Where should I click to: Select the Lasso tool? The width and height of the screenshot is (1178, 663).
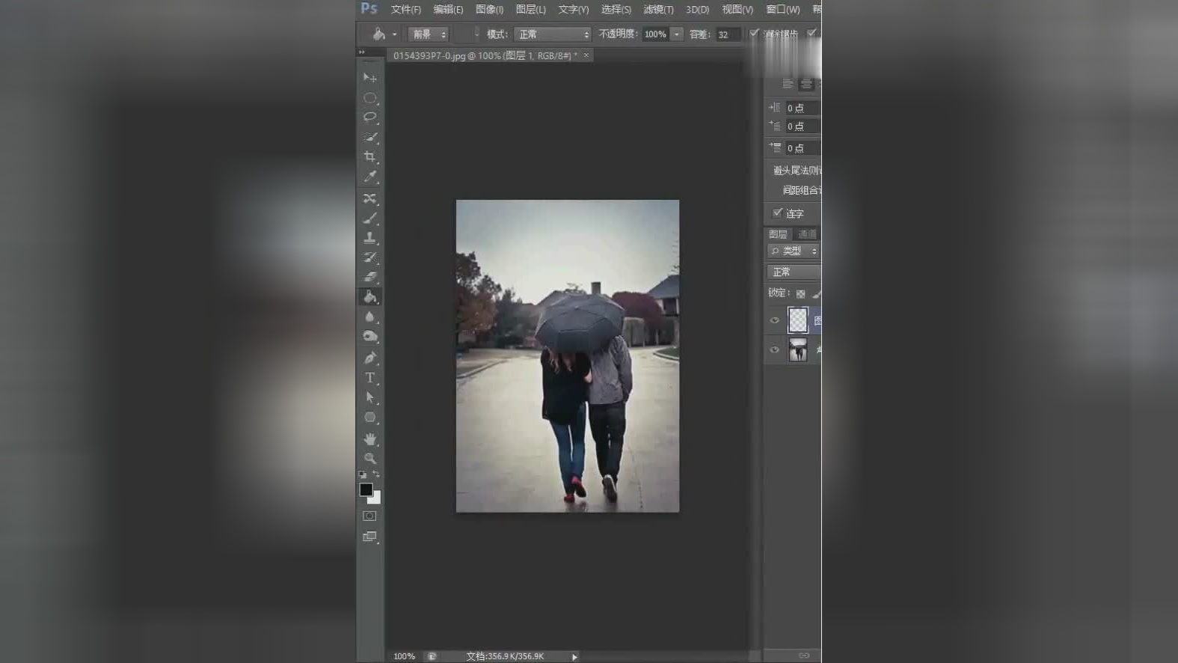[x=369, y=117]
